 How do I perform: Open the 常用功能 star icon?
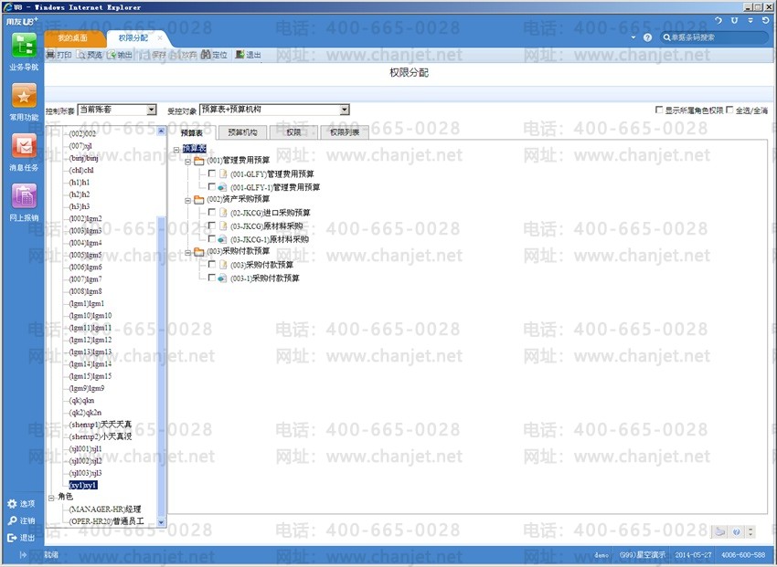(24, 96)
